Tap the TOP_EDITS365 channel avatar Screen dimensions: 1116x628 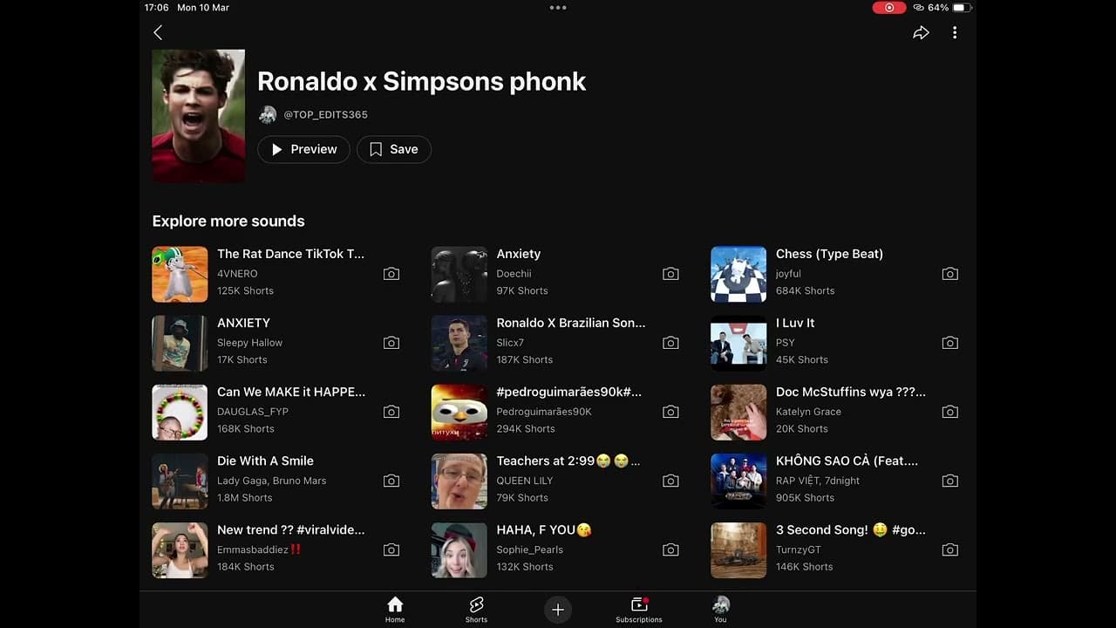click(268, 114)
